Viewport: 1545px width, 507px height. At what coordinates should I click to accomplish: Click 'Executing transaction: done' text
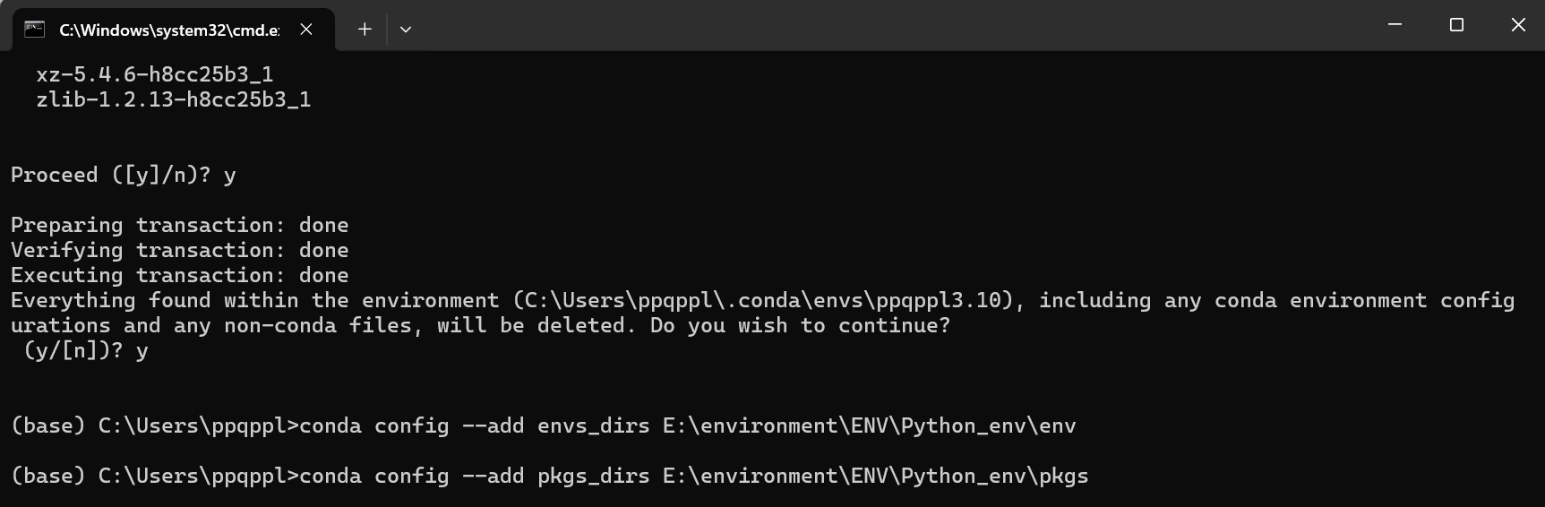[180, 275]
